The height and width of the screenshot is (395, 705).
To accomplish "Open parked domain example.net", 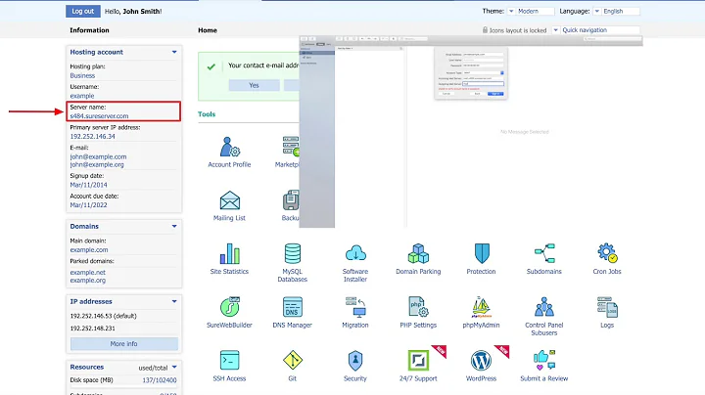I will point(88,273).
